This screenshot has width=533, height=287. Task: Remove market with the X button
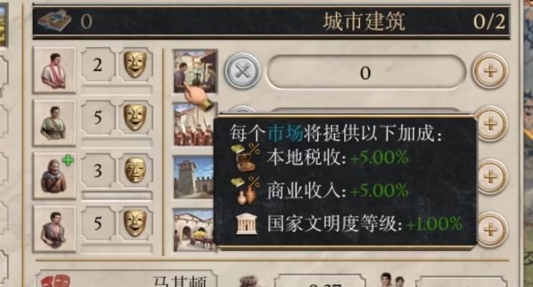point(242,71)
